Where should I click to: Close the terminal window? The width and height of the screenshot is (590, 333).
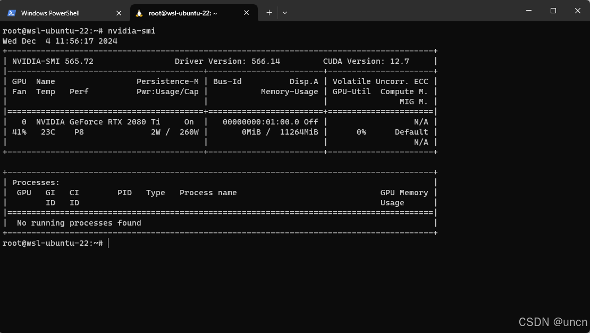pos(578,11)
